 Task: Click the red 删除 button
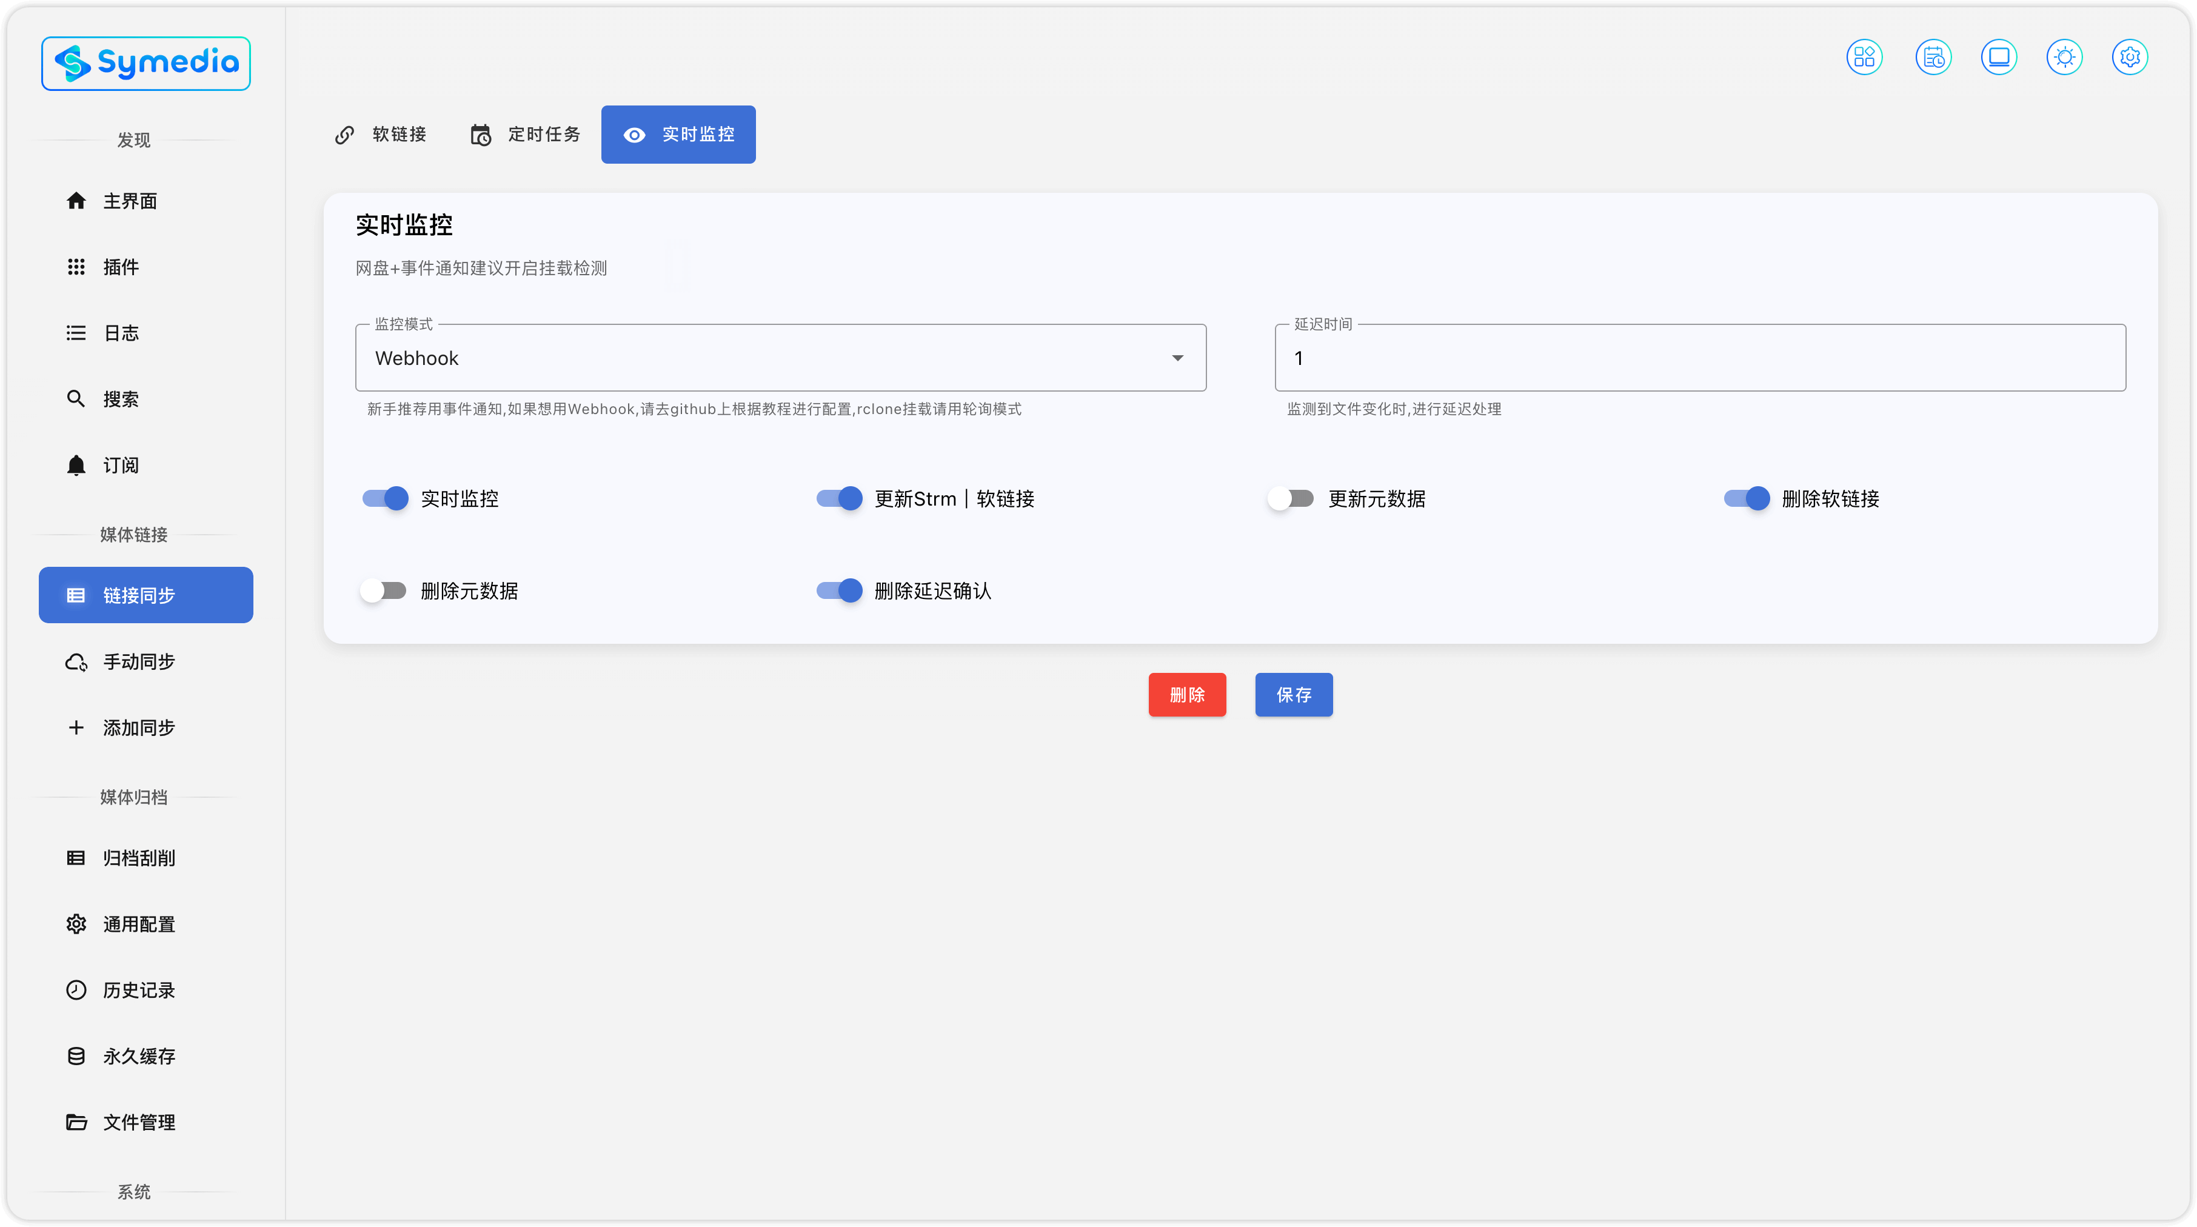point(1187,695)
